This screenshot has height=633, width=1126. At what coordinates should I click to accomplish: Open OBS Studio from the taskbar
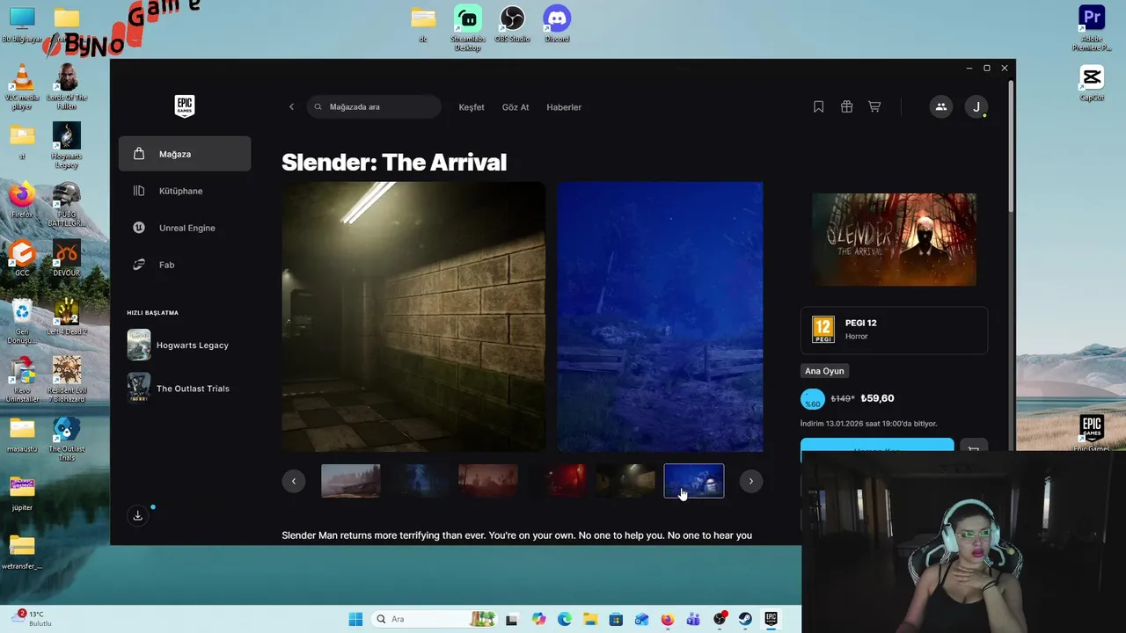coord(720,619)
